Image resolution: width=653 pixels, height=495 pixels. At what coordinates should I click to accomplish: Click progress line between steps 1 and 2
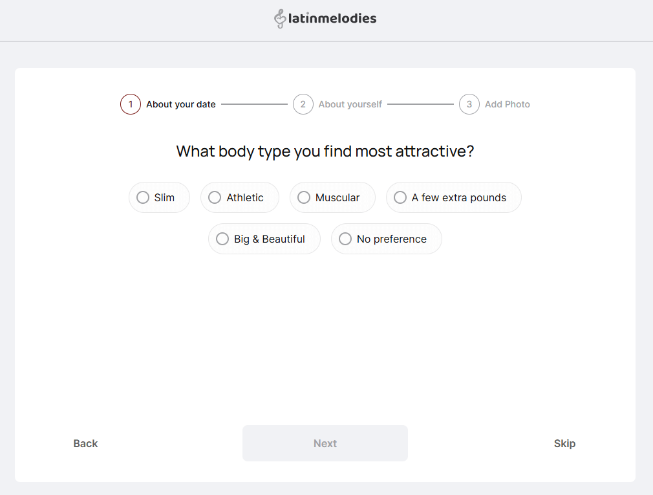pos(254,104)
